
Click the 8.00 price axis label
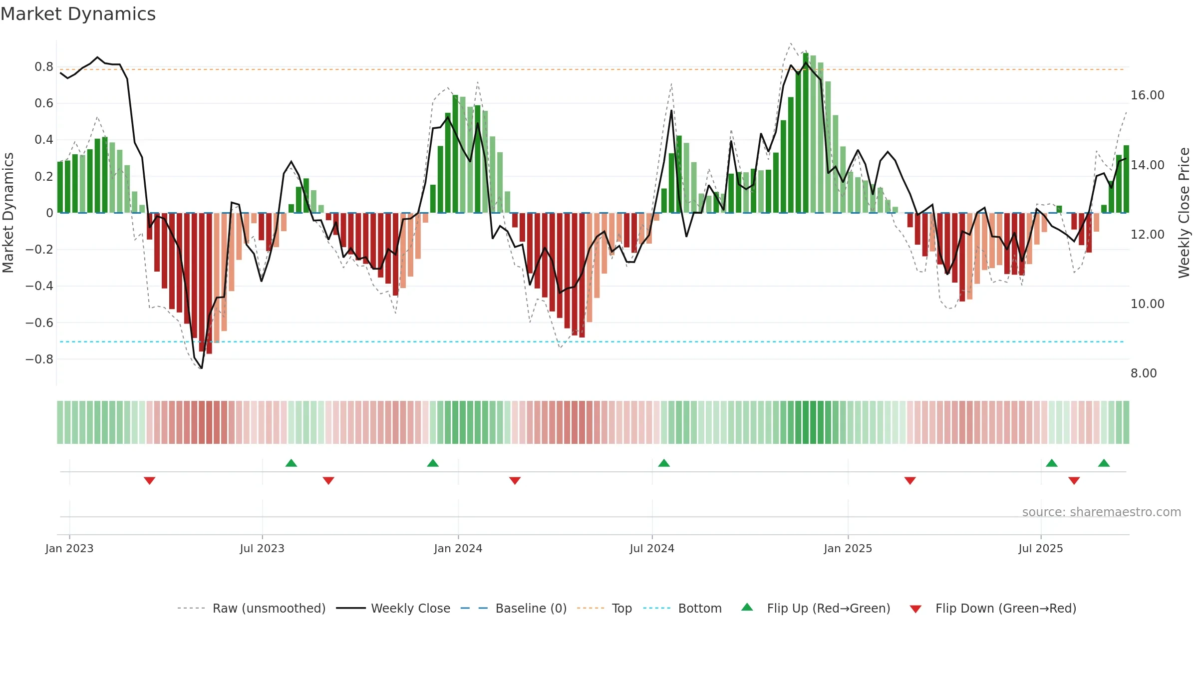(x=1144, y=373)
